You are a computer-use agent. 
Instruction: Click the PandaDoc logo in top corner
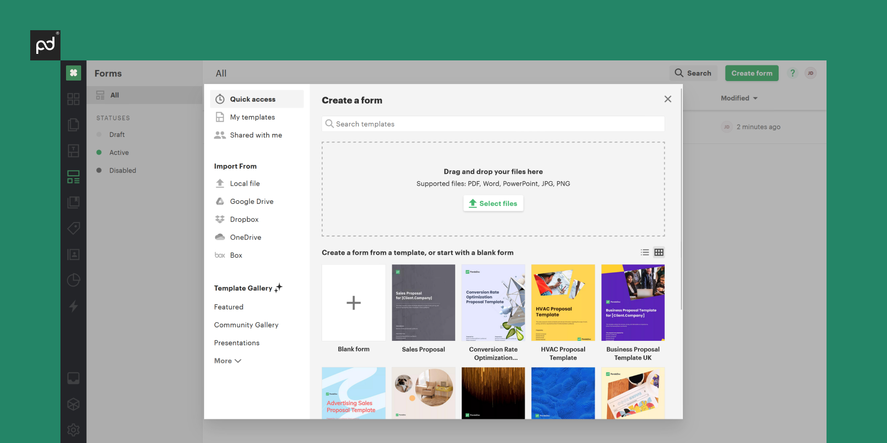(x=45, y=45)
